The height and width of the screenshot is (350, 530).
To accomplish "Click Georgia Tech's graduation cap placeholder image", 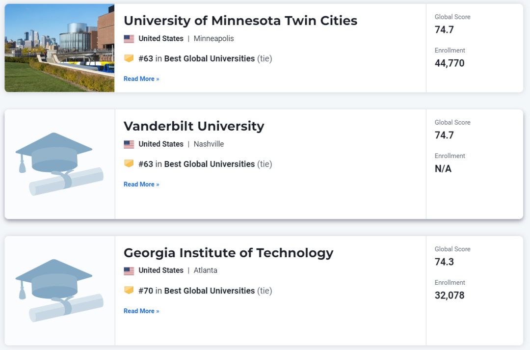I will click(59, 291).
